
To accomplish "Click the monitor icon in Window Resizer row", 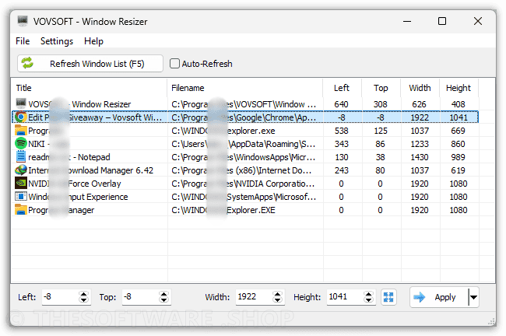I will [21, 103].
